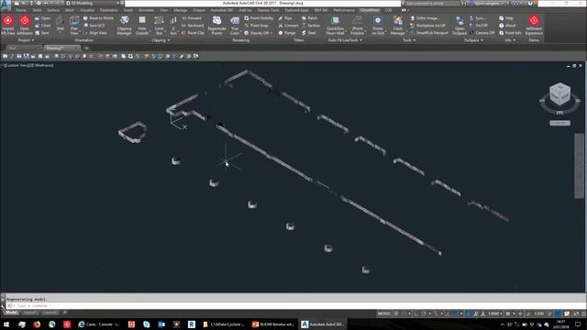This screenshot has width=587, height=330.
Task: Click the Points on Grid tool
Action: tap(378, 25)
